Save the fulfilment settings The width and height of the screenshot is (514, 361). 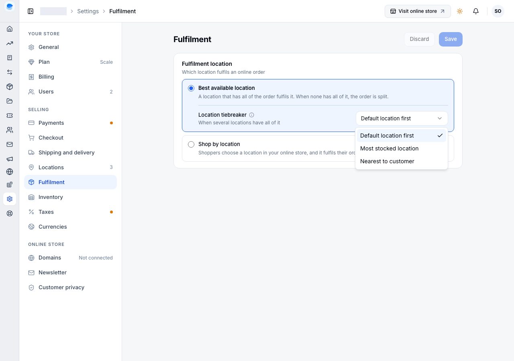click(x=451, y=39)
